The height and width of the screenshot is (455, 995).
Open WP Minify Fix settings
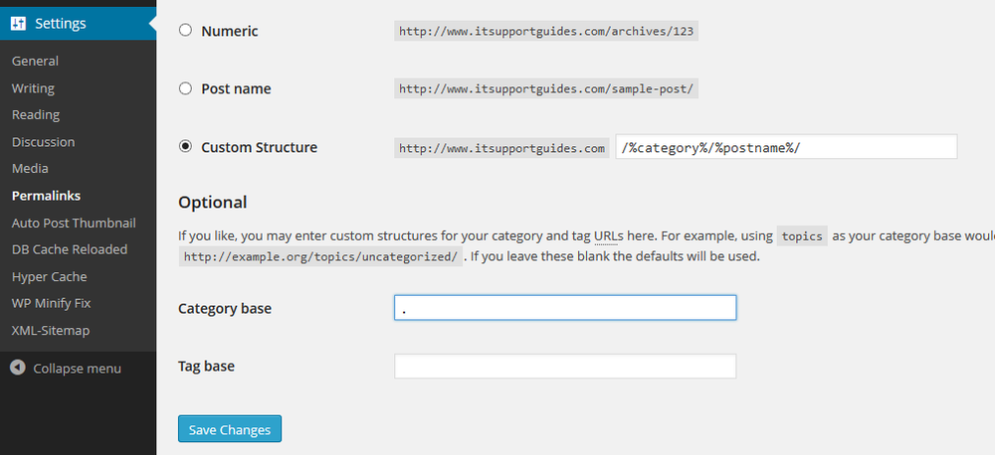pyautogui.click(x=51, y=304)
